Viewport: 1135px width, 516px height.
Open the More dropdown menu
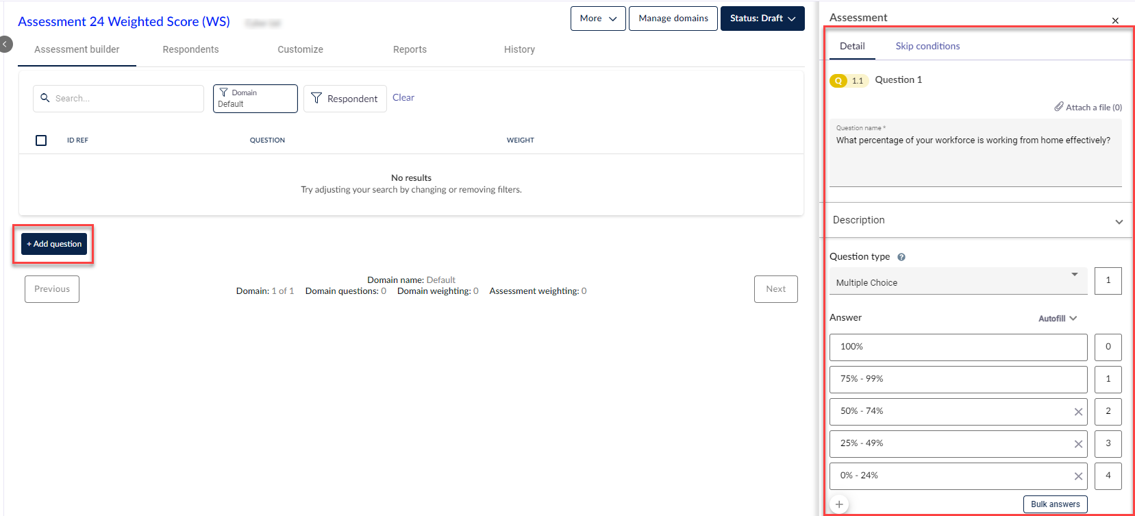point(598,19)
